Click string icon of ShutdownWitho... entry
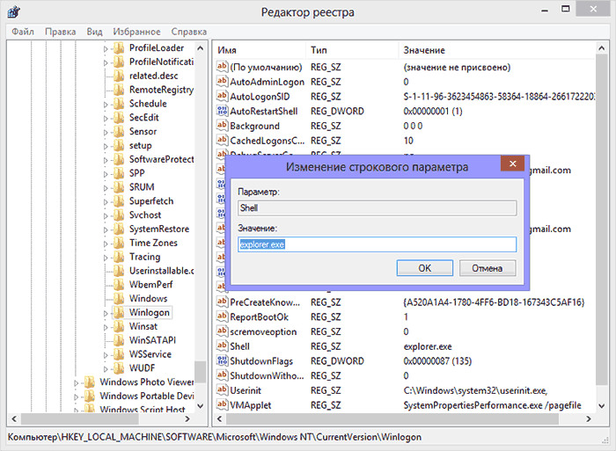This screenshot has height=451, width=616. pos(222,375)
